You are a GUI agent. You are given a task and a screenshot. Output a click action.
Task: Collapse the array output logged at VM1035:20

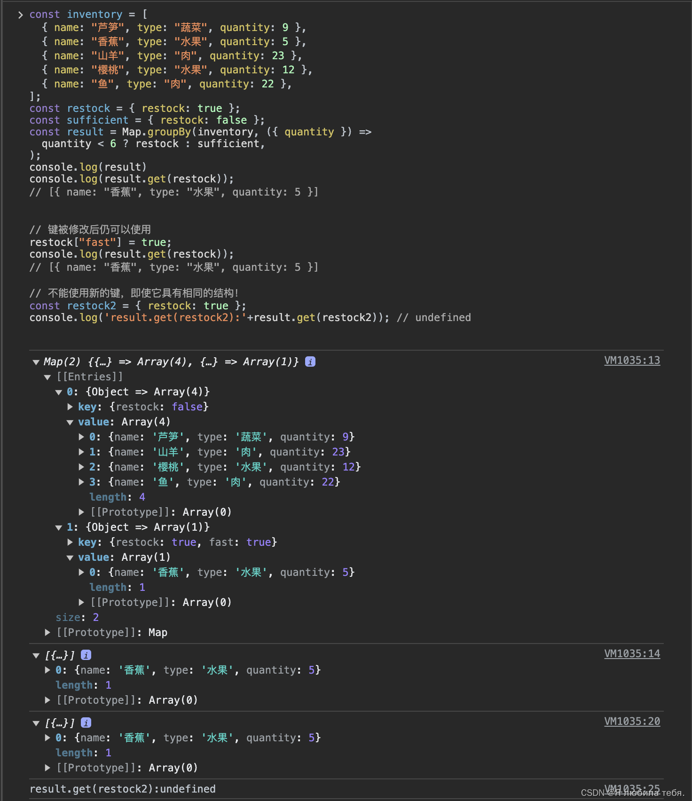point(36,723)
